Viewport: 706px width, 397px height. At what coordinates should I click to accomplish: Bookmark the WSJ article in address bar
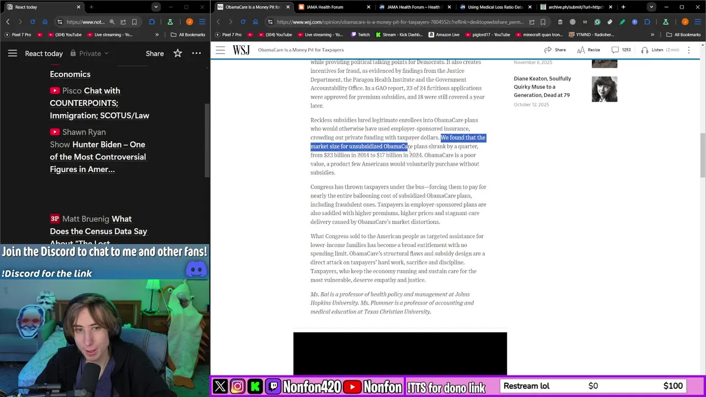pyautogui.click(x=543, y=22)
